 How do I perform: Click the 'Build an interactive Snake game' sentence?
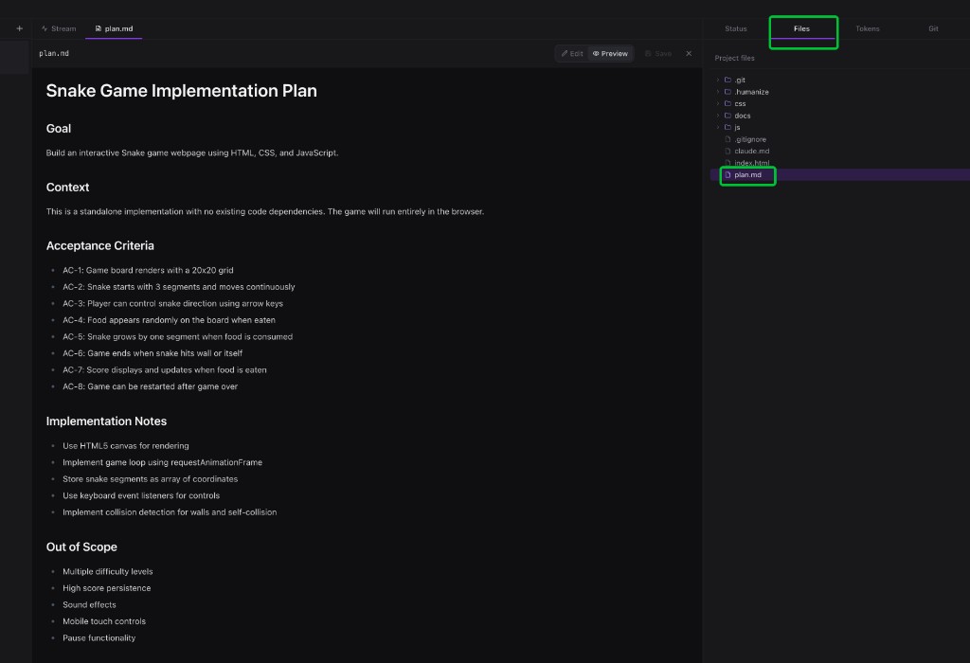coord(191,152)
